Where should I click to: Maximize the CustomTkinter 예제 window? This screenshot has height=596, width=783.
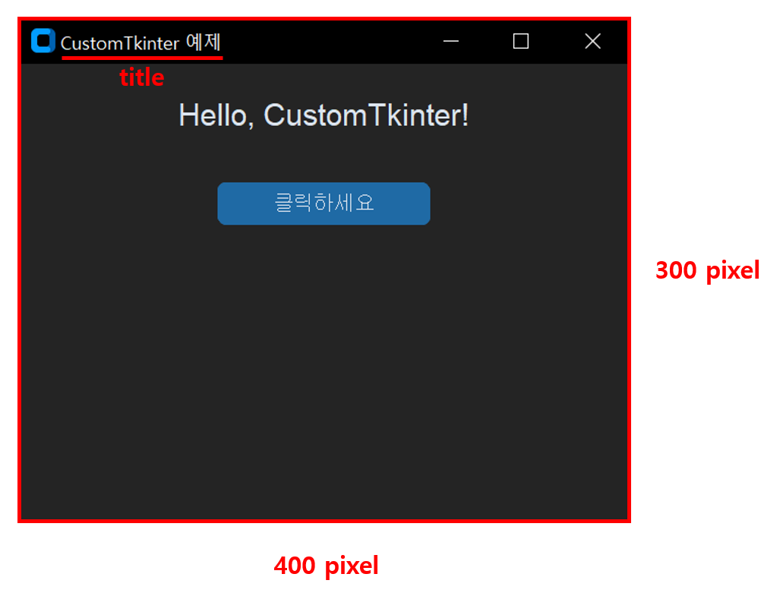[520, 42]
